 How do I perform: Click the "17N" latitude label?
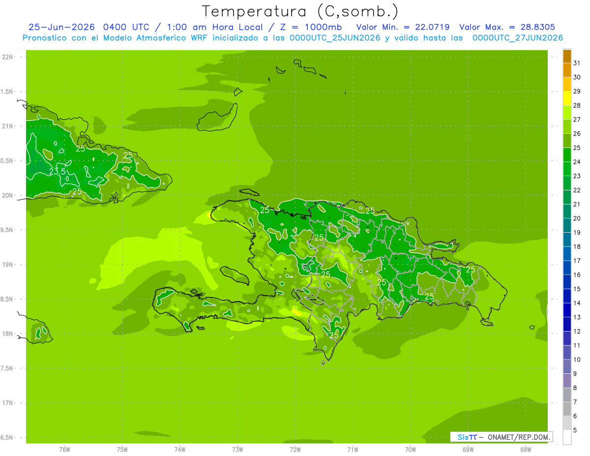(8, 403)
